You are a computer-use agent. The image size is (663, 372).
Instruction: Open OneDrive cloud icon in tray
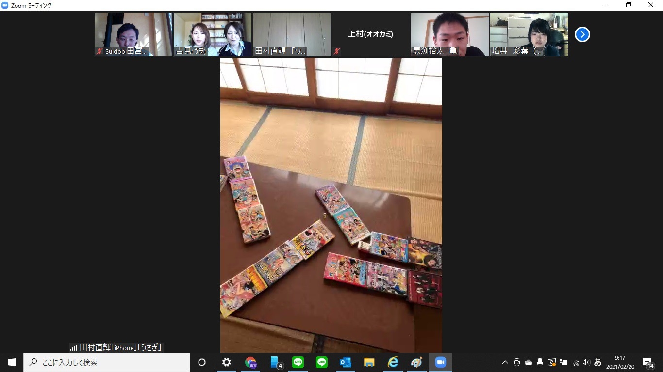click(x=529, y=362)
